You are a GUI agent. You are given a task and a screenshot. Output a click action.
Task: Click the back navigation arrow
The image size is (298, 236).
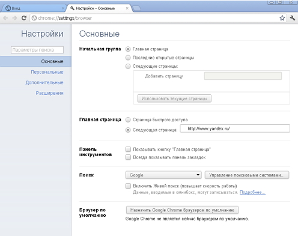5,18
